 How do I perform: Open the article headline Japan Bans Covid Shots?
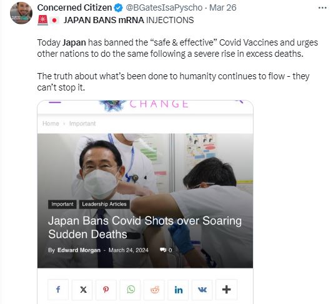coord(145,227)
